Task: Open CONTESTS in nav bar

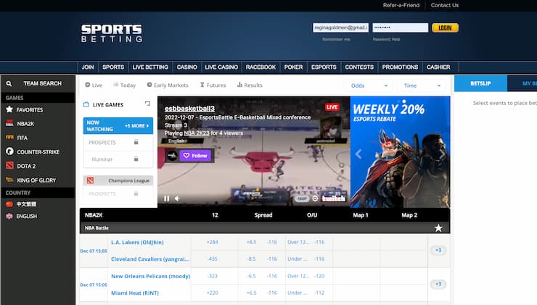Action: [359, 67]
